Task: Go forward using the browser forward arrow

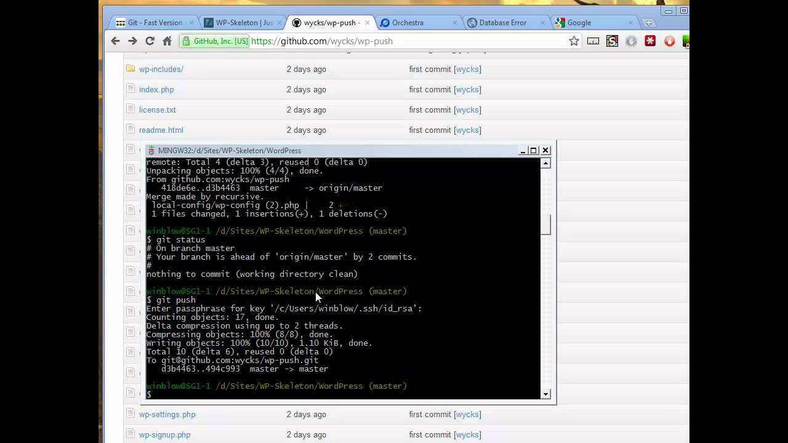Action: pos(132,41)
